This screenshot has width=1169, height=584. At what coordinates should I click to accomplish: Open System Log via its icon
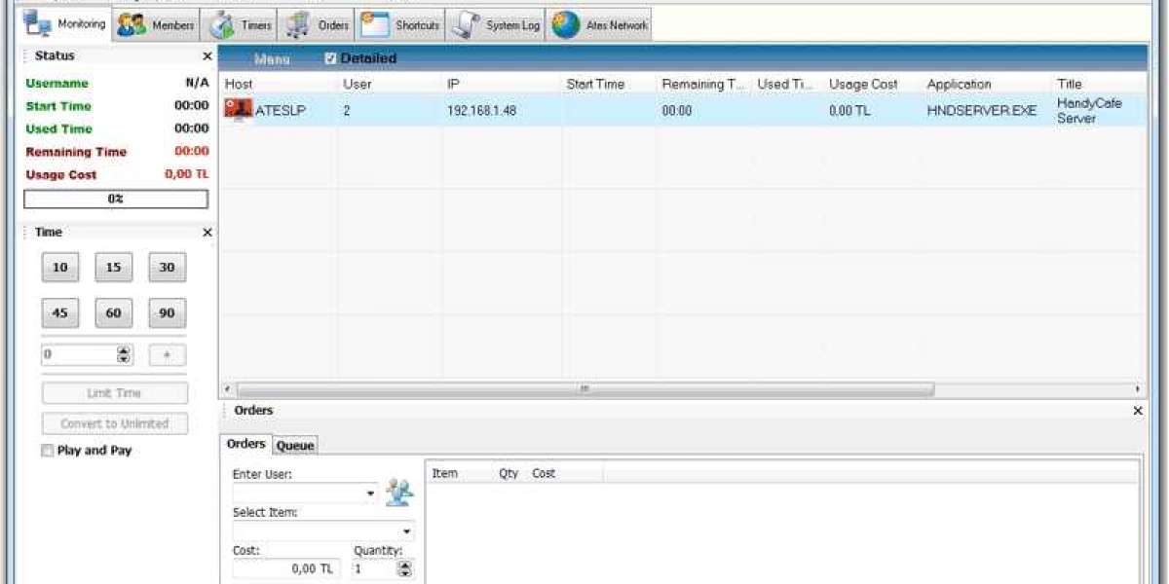(x=466, y=25)
